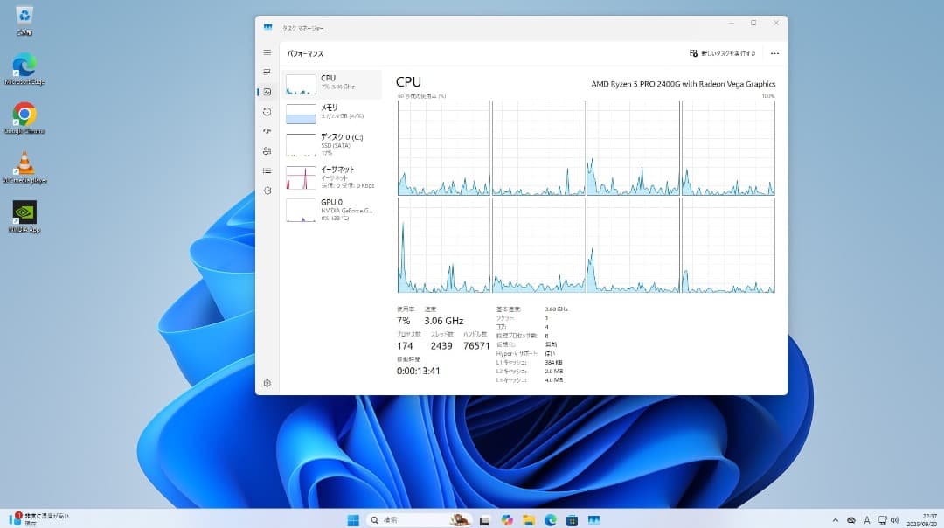944x528 pixels.
Task: Open the Users view in the sidebar
Action: click(x=267, y=151)
